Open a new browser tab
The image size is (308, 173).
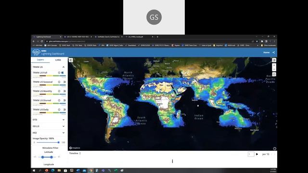click(x=157, y=37)
